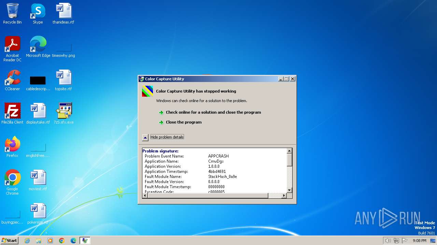Open the Firefox desktop shortcut
Screen dimensions: 437x245
click(12, 147)
